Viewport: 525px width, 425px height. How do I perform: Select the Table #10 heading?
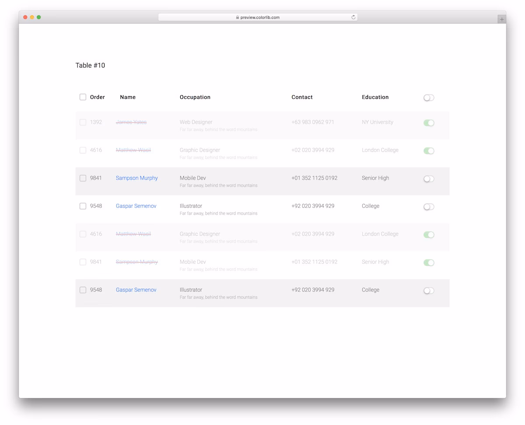pyautogui.click(x=90, y=65)
